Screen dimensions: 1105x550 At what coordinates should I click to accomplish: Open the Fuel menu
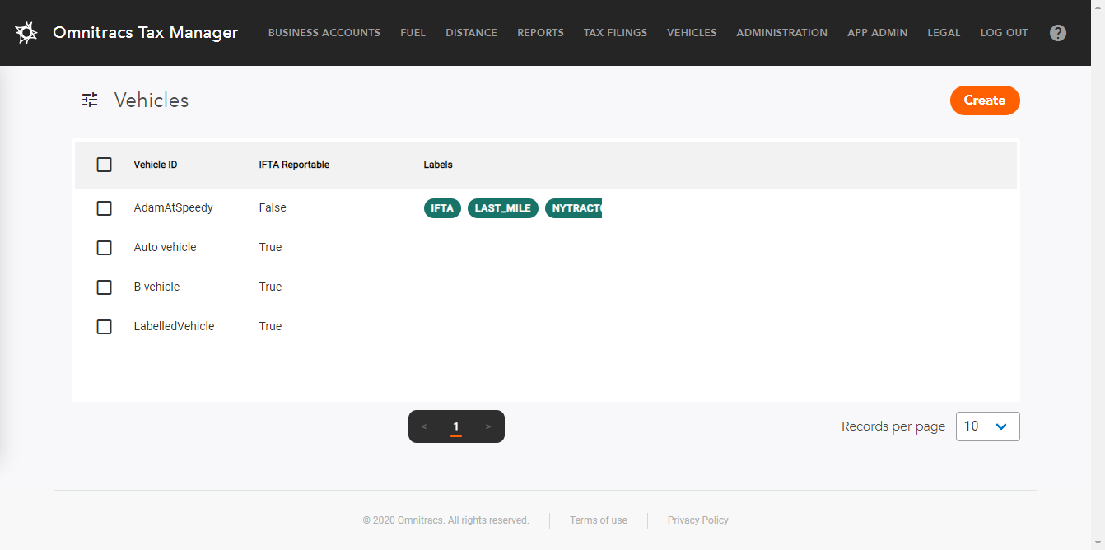coord(413,33)
